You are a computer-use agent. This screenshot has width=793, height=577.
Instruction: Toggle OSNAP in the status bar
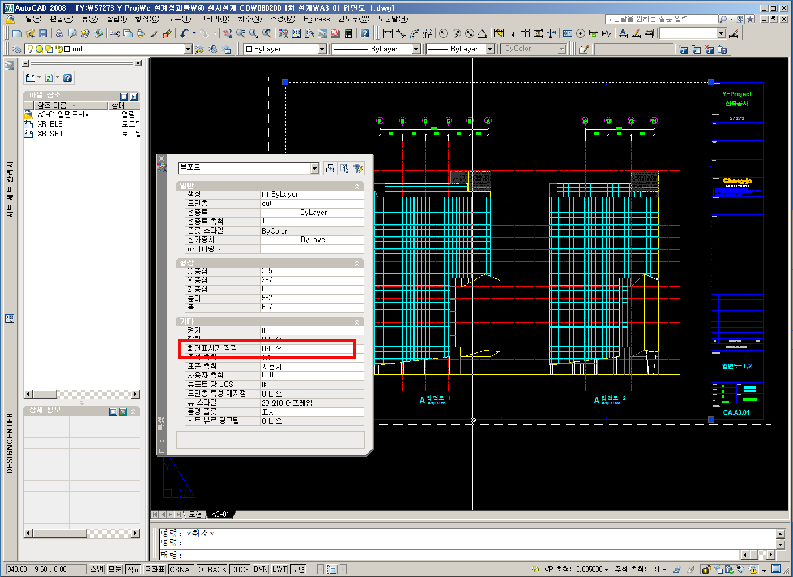click(x=181, y=569)
